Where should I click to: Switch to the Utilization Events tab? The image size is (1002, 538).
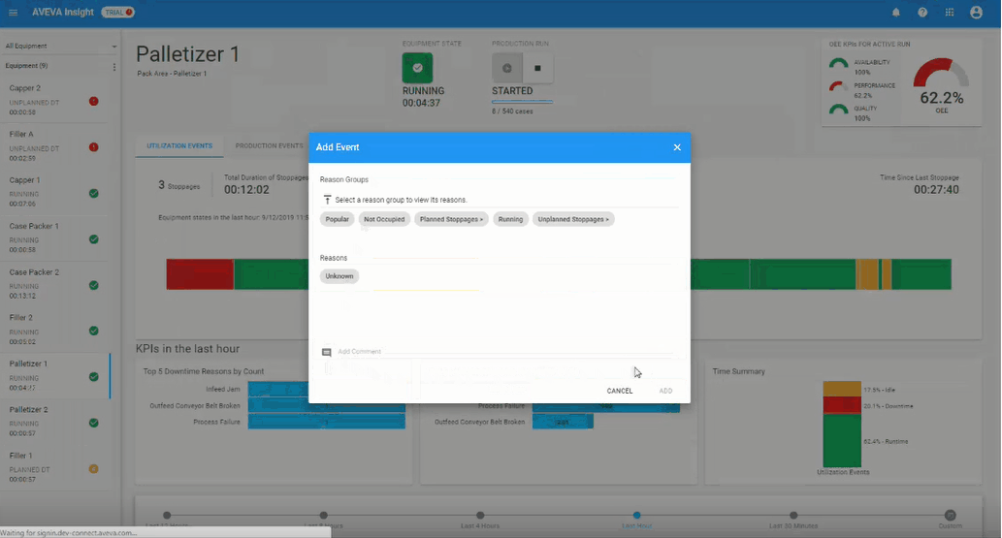pyautogui.click(x=179, y=146)
